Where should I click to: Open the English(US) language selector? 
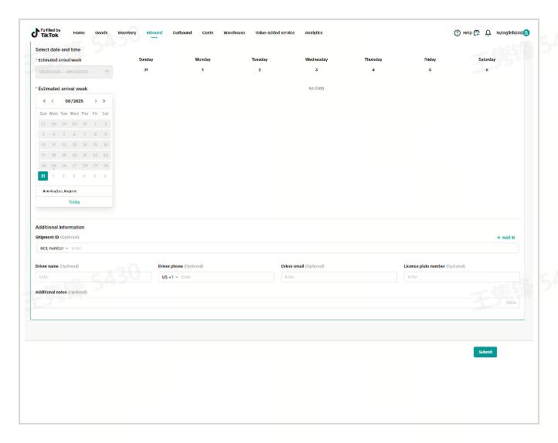click(x=509, y=32)
